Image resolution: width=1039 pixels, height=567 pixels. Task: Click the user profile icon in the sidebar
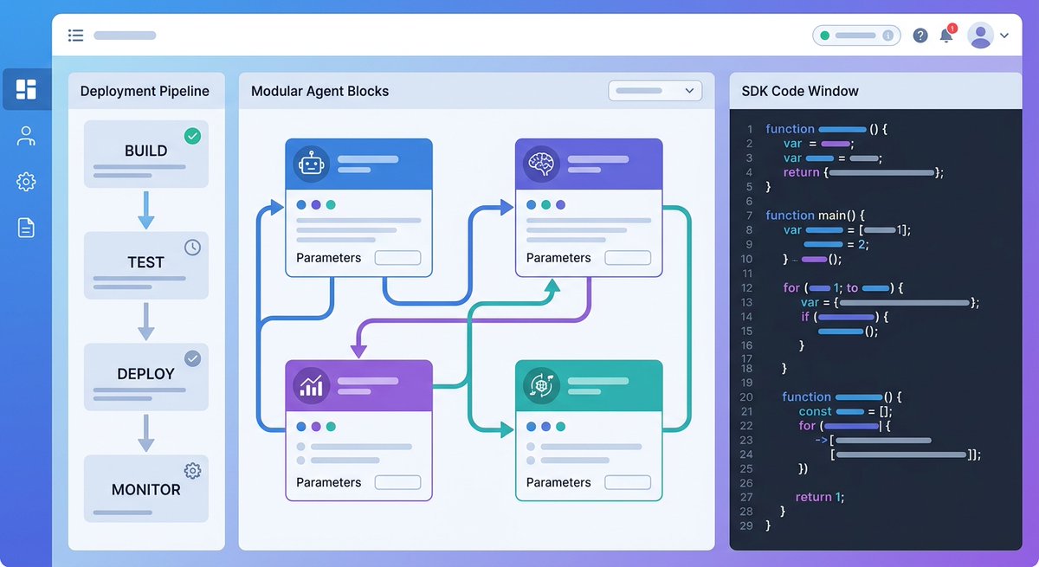click(x=26, y=135)
